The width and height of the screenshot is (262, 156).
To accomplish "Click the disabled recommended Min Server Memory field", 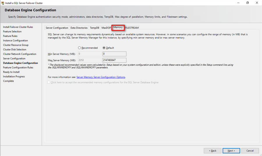I will coord(90,54).
